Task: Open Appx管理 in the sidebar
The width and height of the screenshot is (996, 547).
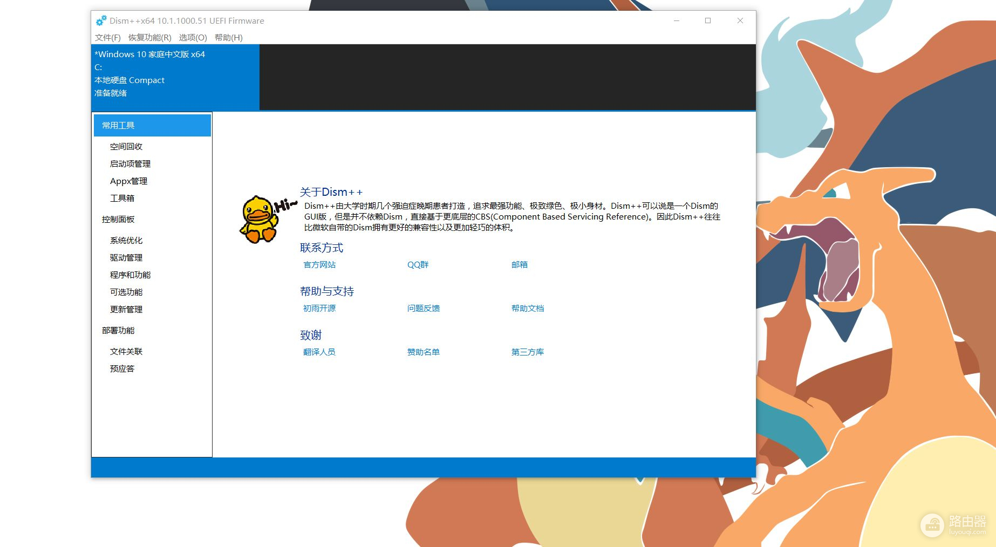Action: [128, 181]
